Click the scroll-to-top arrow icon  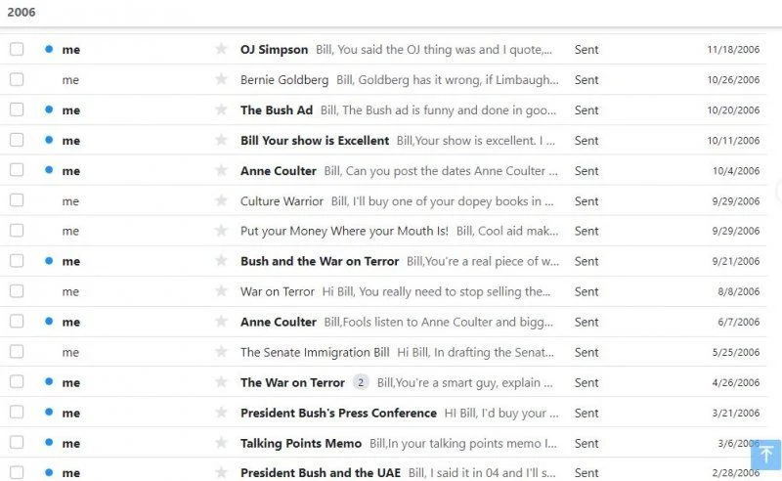pyautogui.click(x=765, y=455)
